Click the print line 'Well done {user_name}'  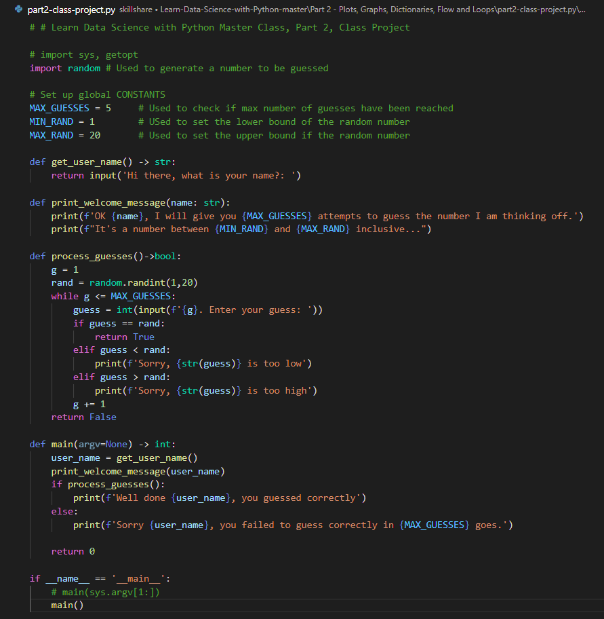point(219,498)
